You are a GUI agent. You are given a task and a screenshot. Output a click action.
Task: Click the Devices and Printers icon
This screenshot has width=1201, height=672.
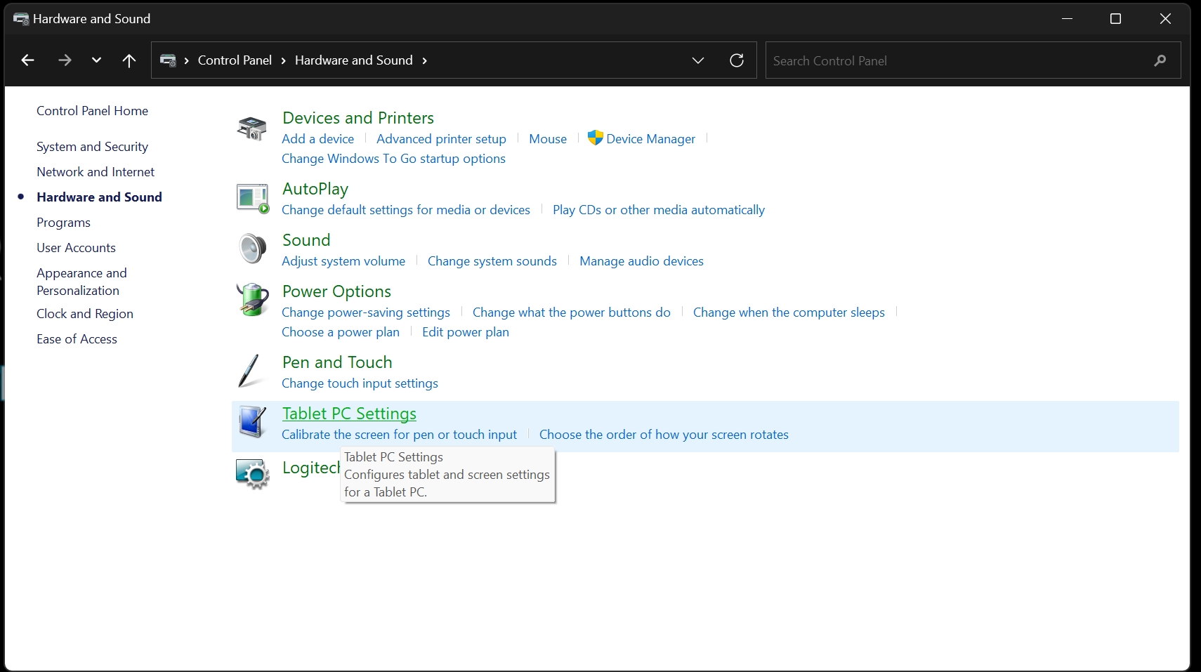[x=252, y=129]
